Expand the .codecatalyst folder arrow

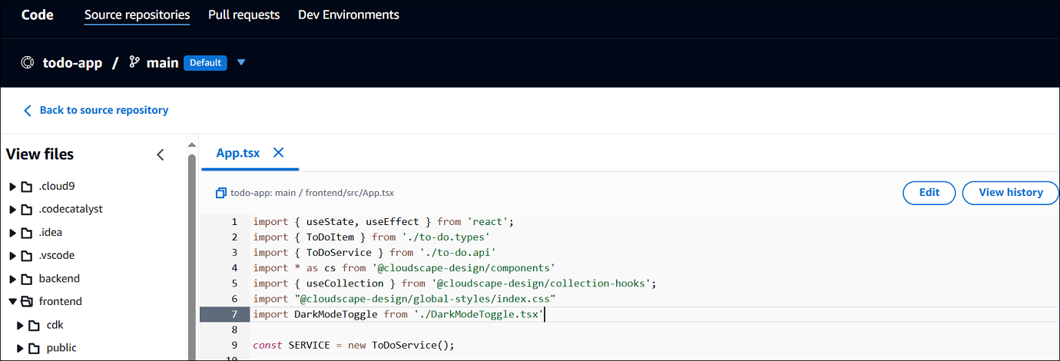(x=12, y=210)
